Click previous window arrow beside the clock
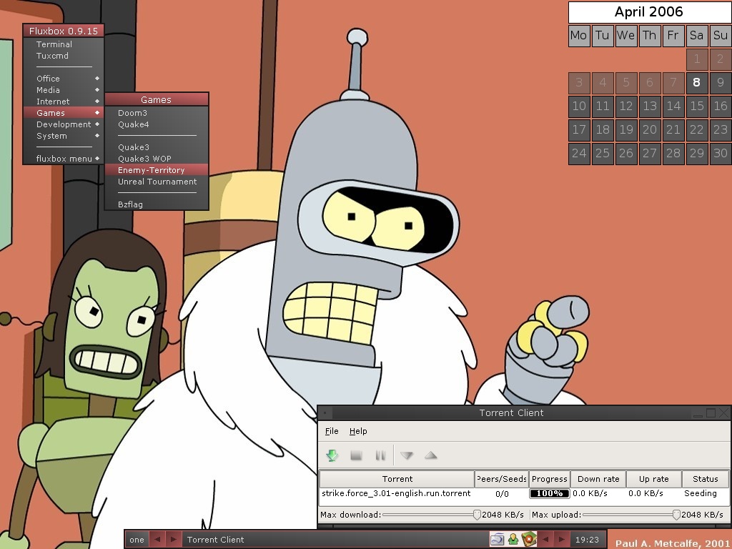Image resolution: width=732 pixels, height=549 pixels. [x=545, y=539]
